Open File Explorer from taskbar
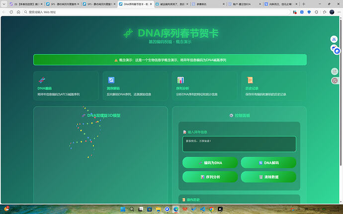The width and height of the screenshot is (343, 214). 159,209
